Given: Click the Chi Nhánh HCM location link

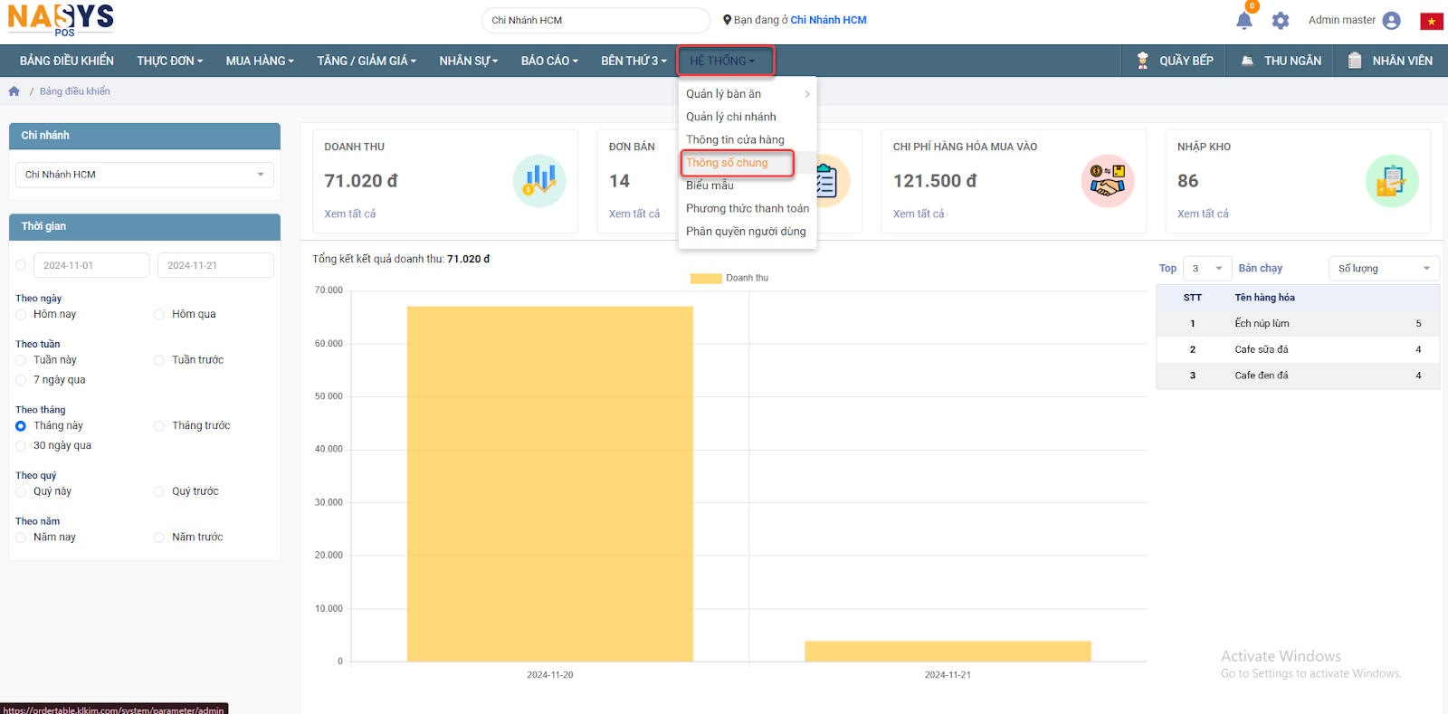Looking at the screenshot, I should coord(828,20).
